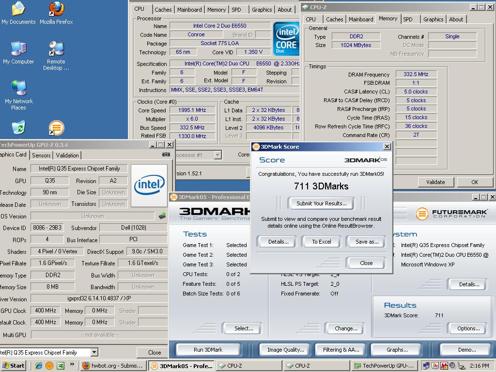Viewport: 496px width, 372px height.
Task: Click the security shield tray icon
Action: point(435,366)
